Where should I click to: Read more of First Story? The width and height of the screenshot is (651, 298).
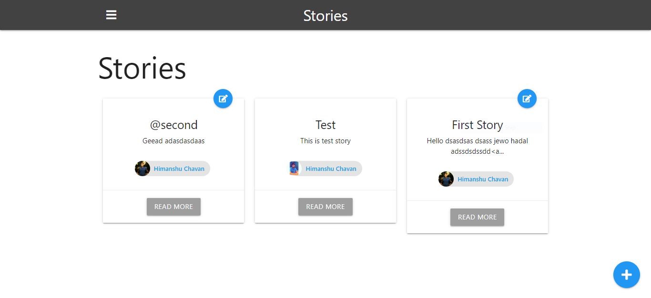click(x=477, y=217)
